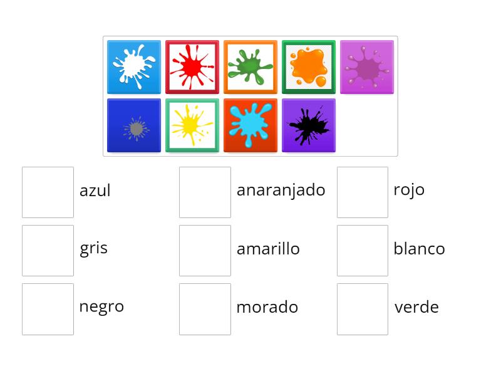Click the answer box beside amarillo

point(205,249)
